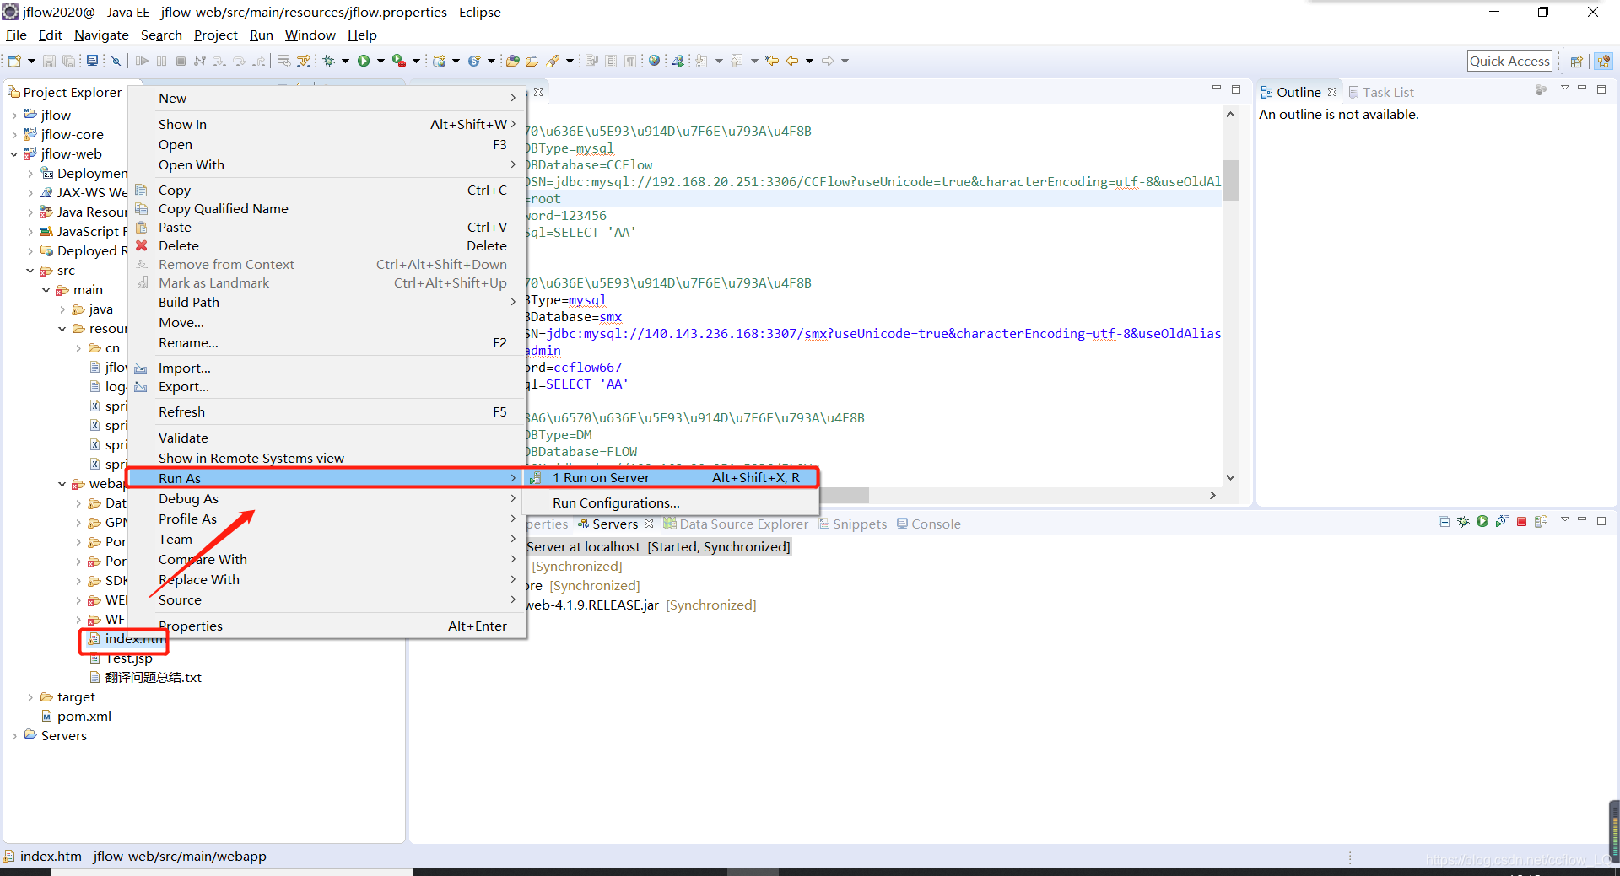
Task: Open the Navigate menu
Action: click(101, 35)
